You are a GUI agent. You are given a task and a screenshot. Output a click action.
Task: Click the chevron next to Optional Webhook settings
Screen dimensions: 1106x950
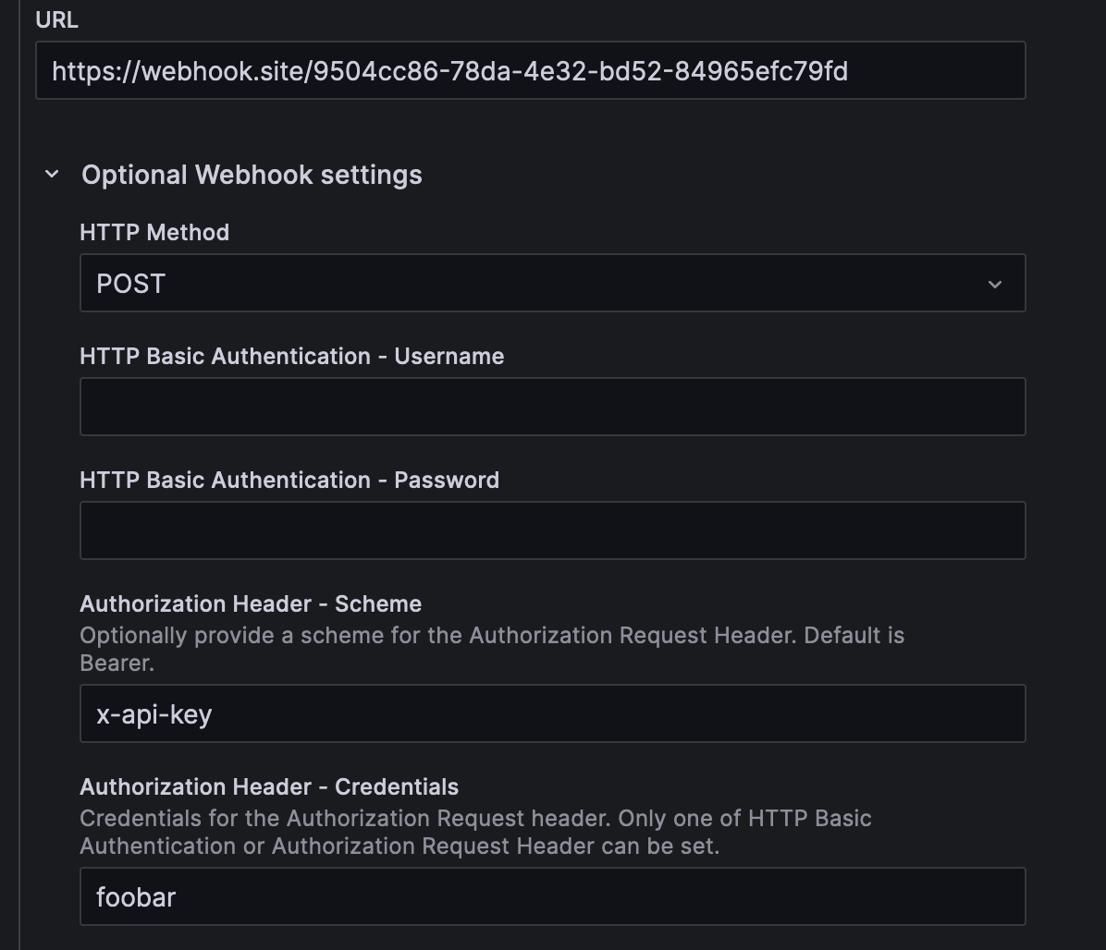point(51,174)
